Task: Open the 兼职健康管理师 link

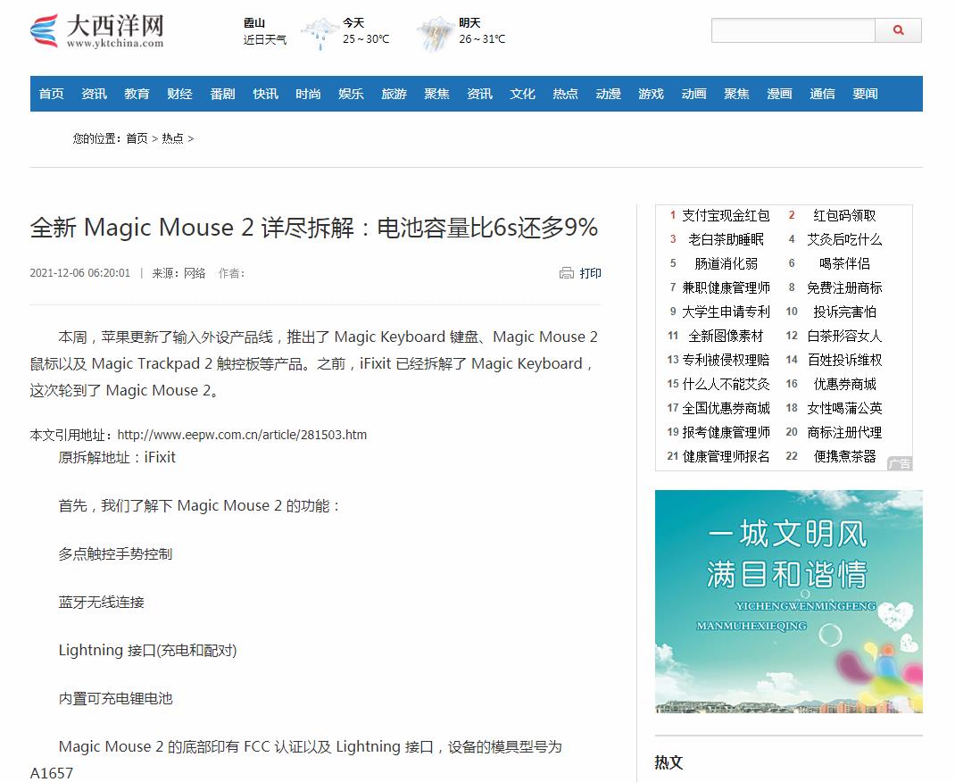Action: click(726, 287)
